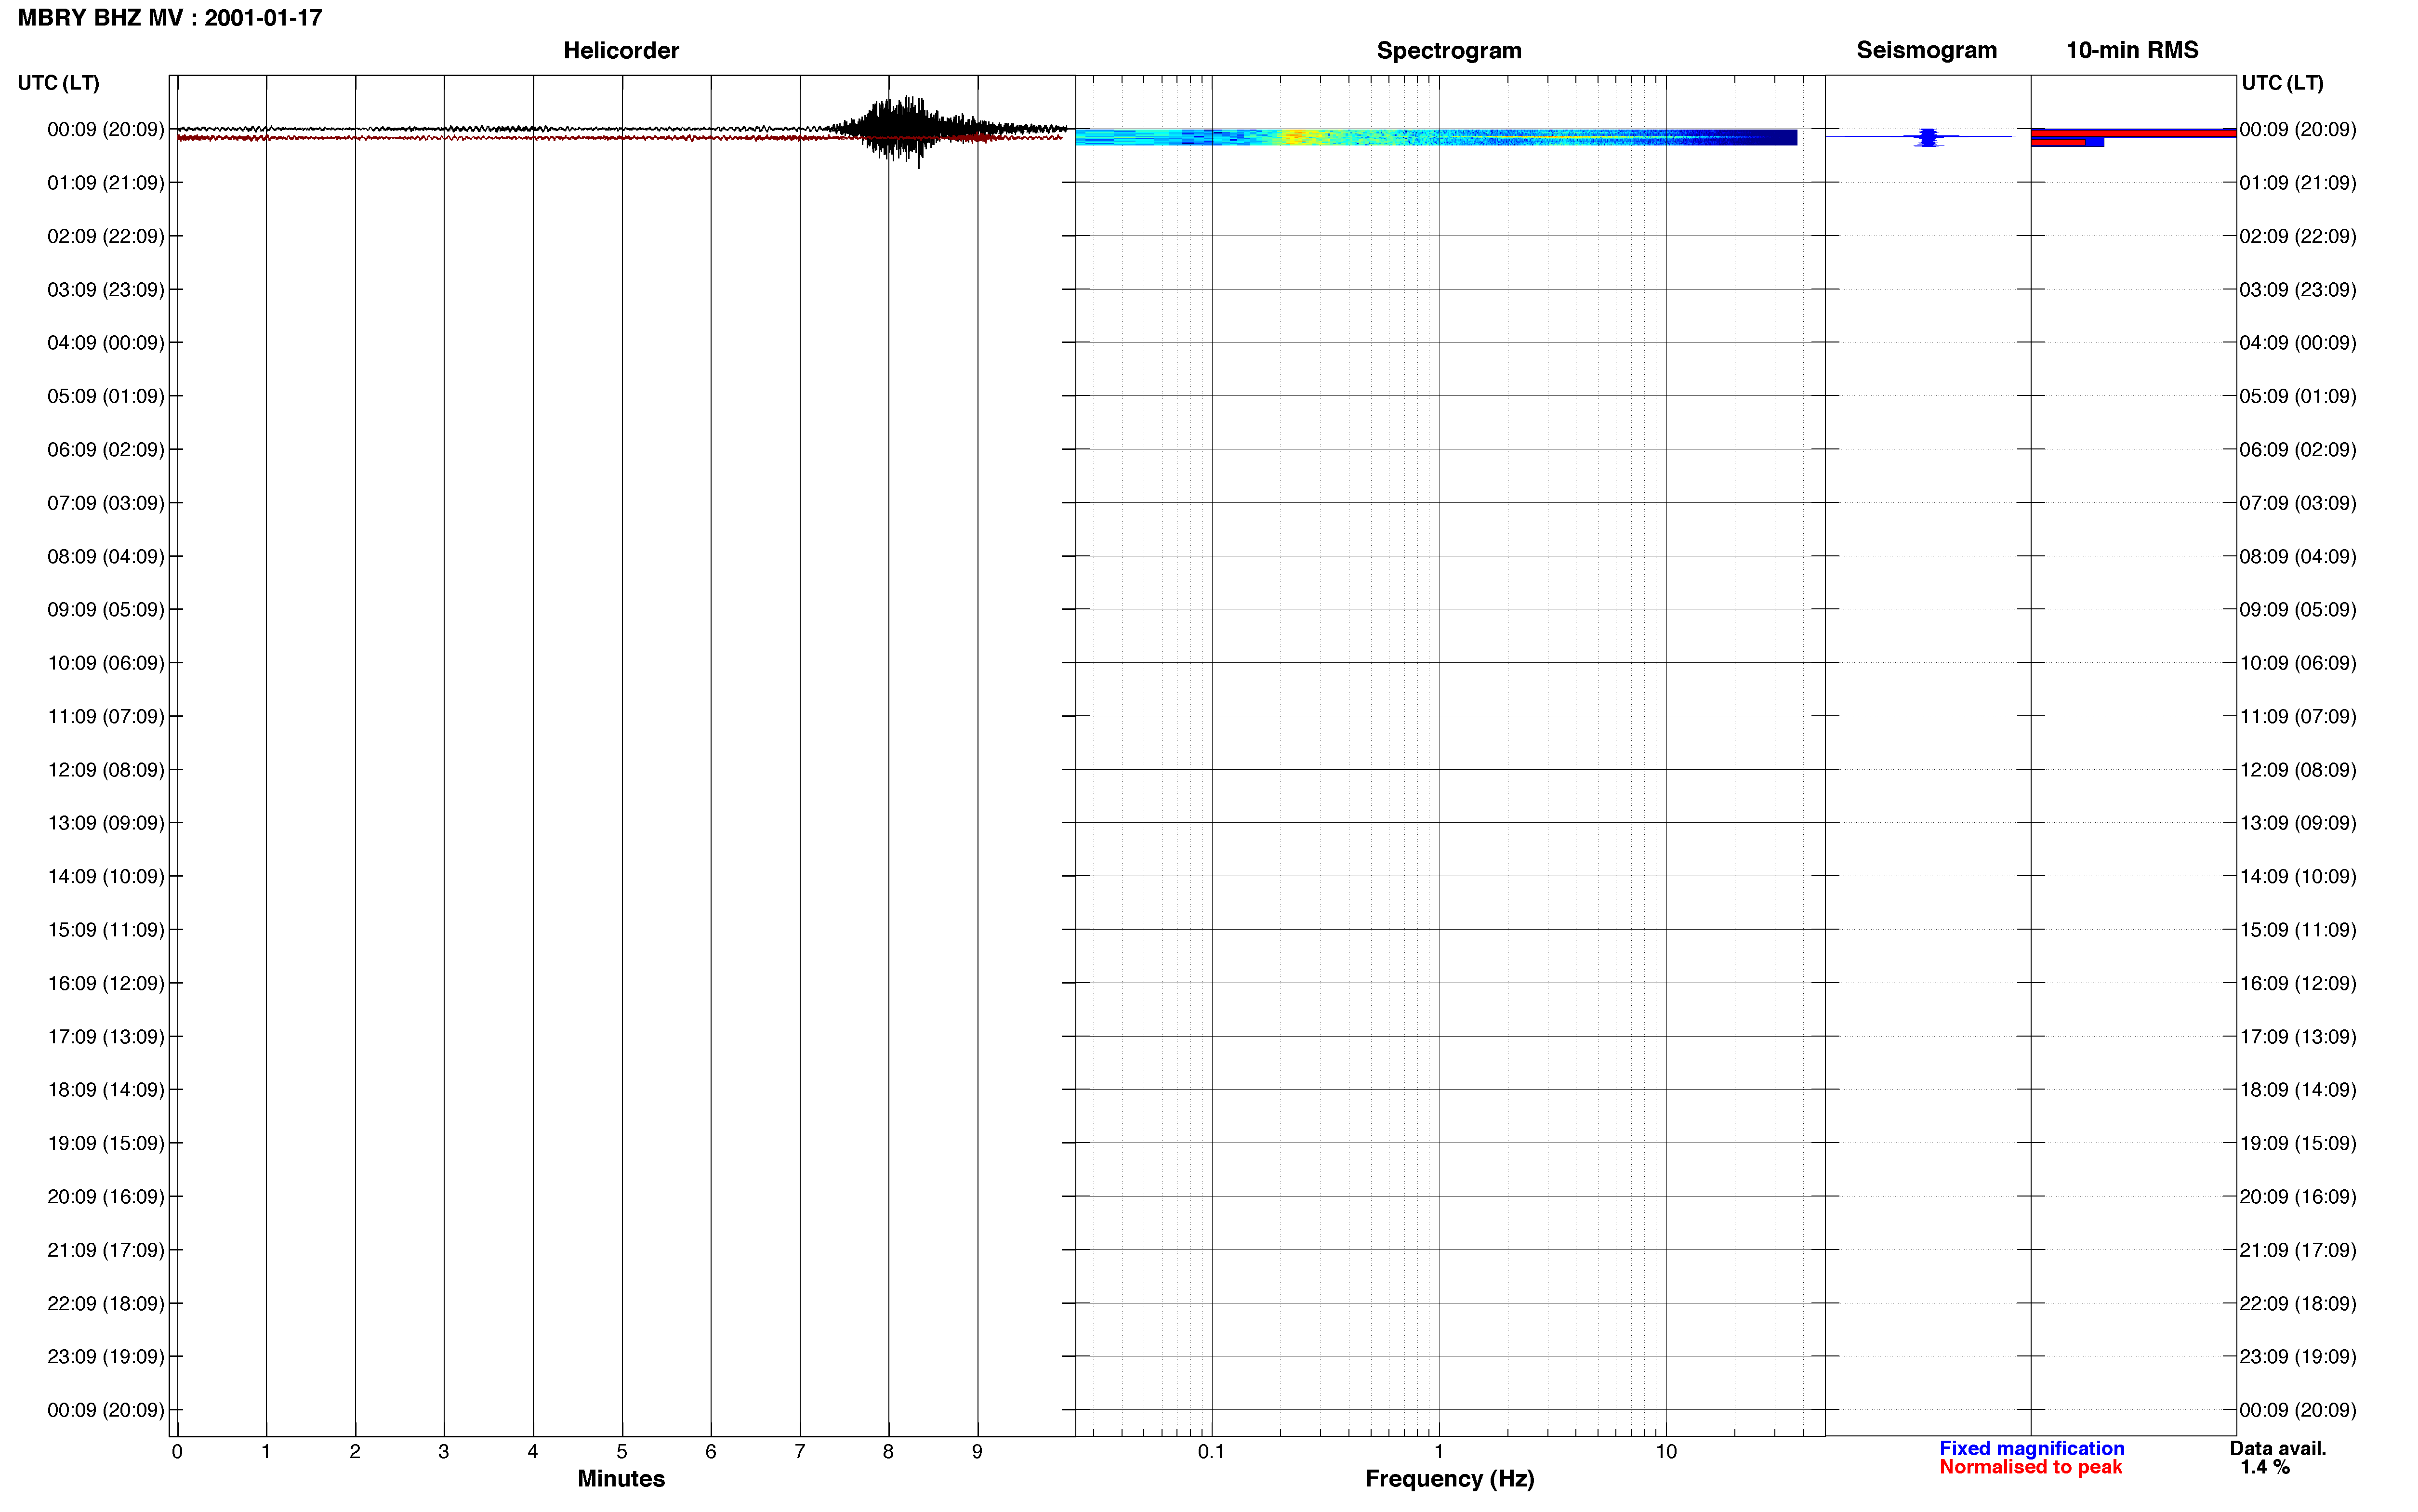This screenshot has height=1512, width=2418.
Task: Click the 05:09 (01:09) label on the left axis
Action: point(106,396)
